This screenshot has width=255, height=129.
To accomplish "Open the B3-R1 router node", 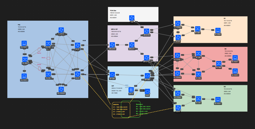I will pos(178,108).
